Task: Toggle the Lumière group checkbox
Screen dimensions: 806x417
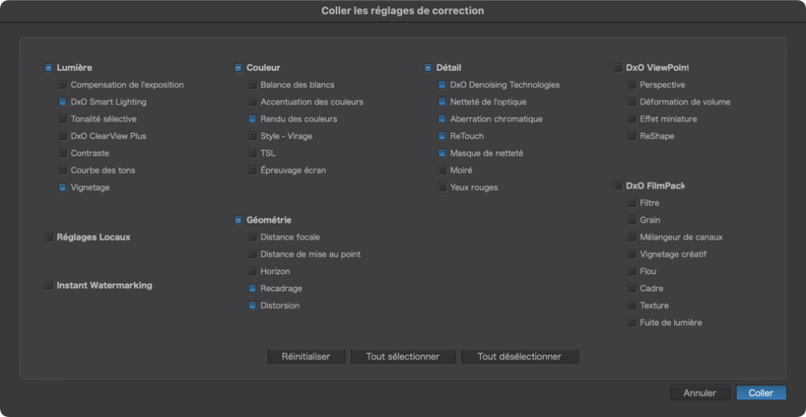Action: pyautogui.click(x=49, y=68)
